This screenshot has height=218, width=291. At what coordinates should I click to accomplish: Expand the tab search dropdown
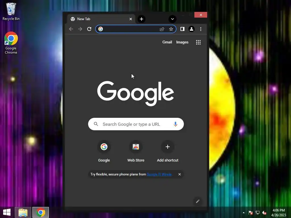172,19
